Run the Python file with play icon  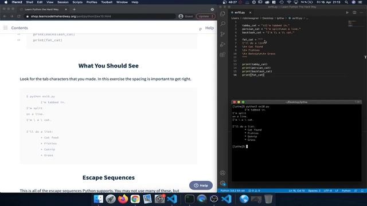tap(347, 13)
